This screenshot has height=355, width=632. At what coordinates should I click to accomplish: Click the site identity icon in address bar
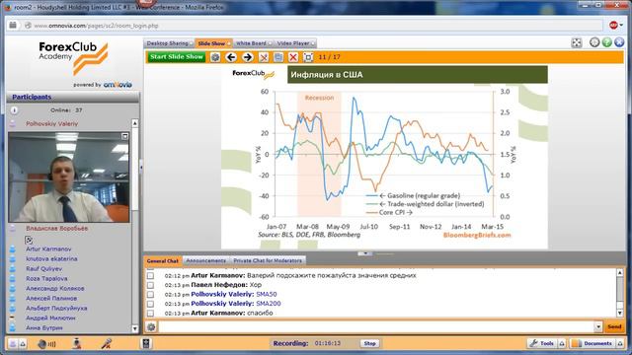pyautogui.click(x=28, y=26)
